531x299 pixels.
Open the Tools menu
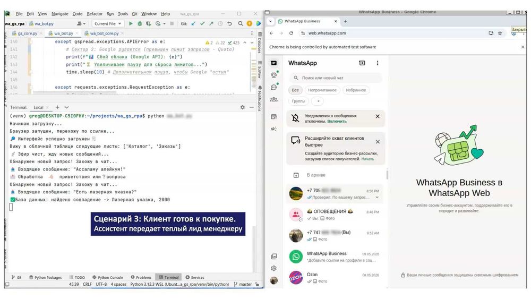123,14
